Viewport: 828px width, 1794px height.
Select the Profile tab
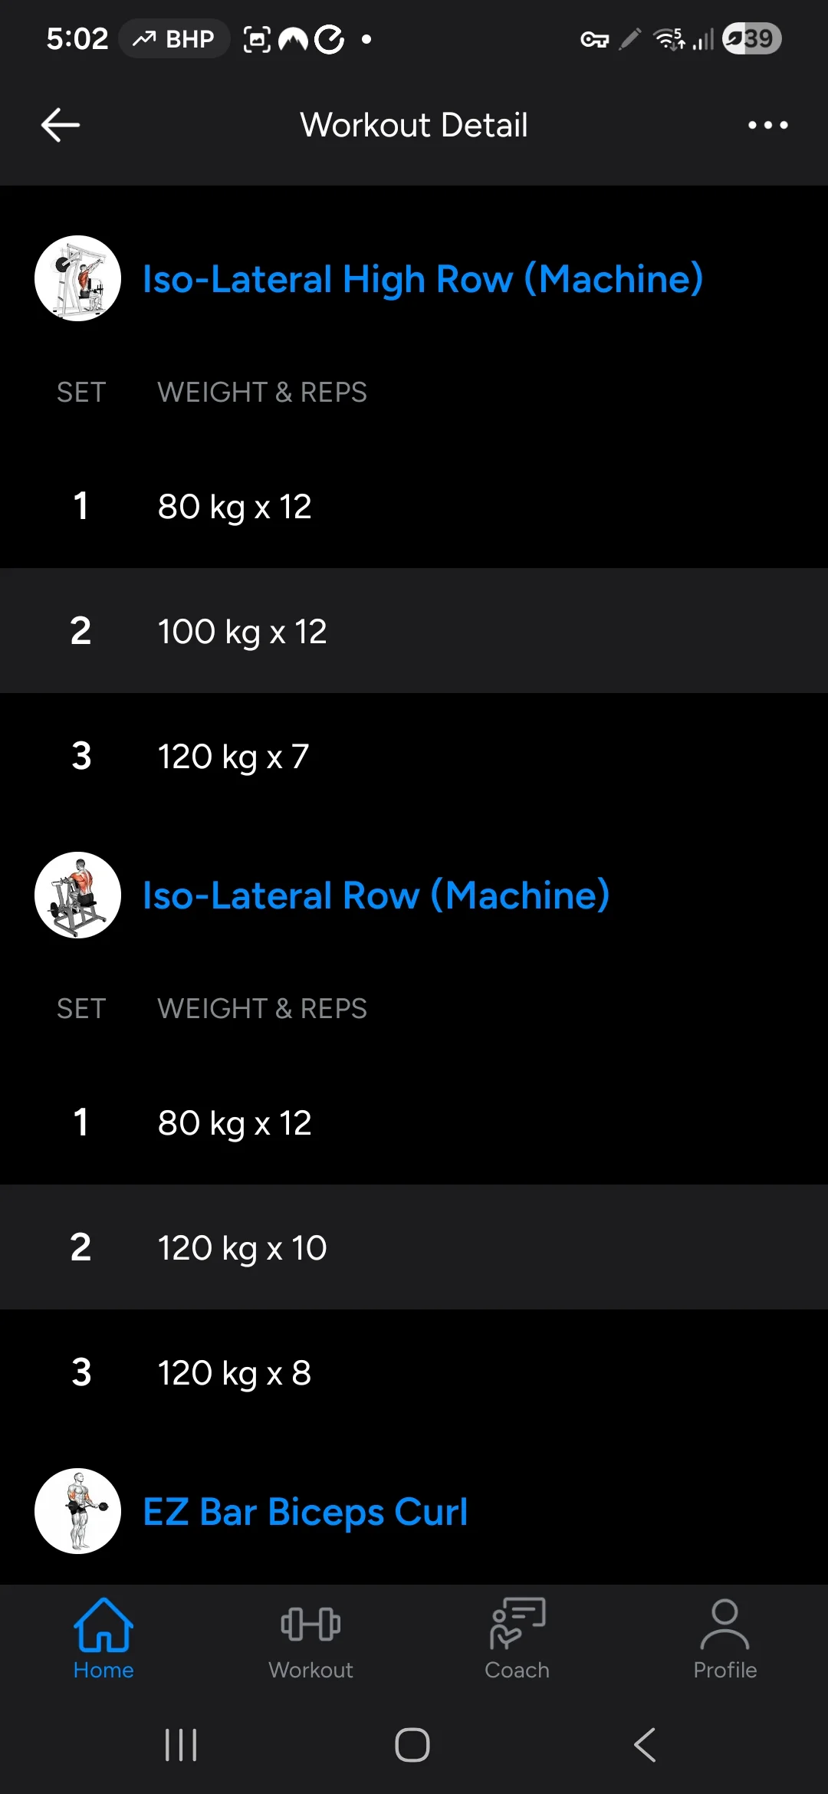724,1639
